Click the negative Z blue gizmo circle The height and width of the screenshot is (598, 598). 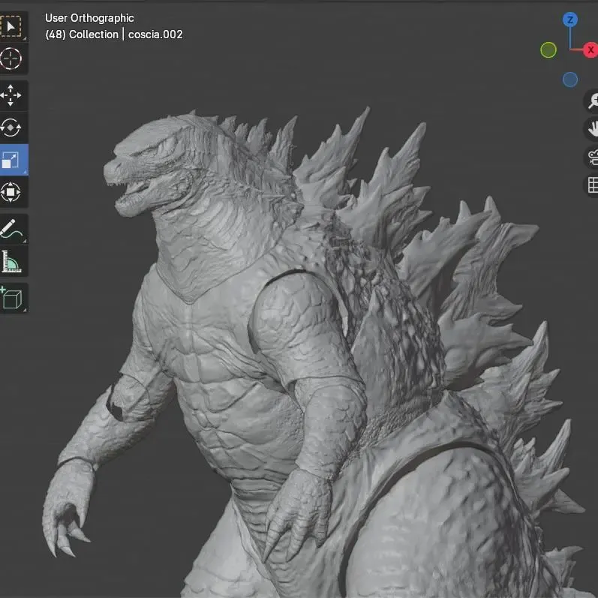click(x=569, y=80)
